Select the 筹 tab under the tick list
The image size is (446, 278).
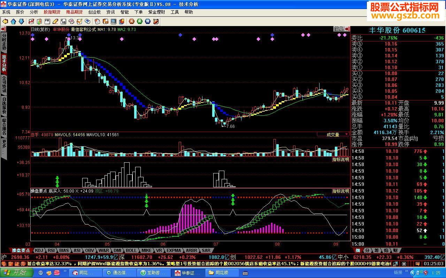point(377,250)
